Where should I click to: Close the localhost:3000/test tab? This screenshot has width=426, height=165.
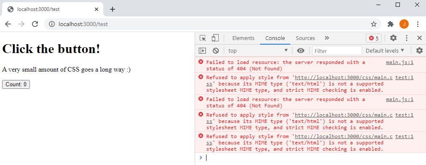tap(96, 9)
